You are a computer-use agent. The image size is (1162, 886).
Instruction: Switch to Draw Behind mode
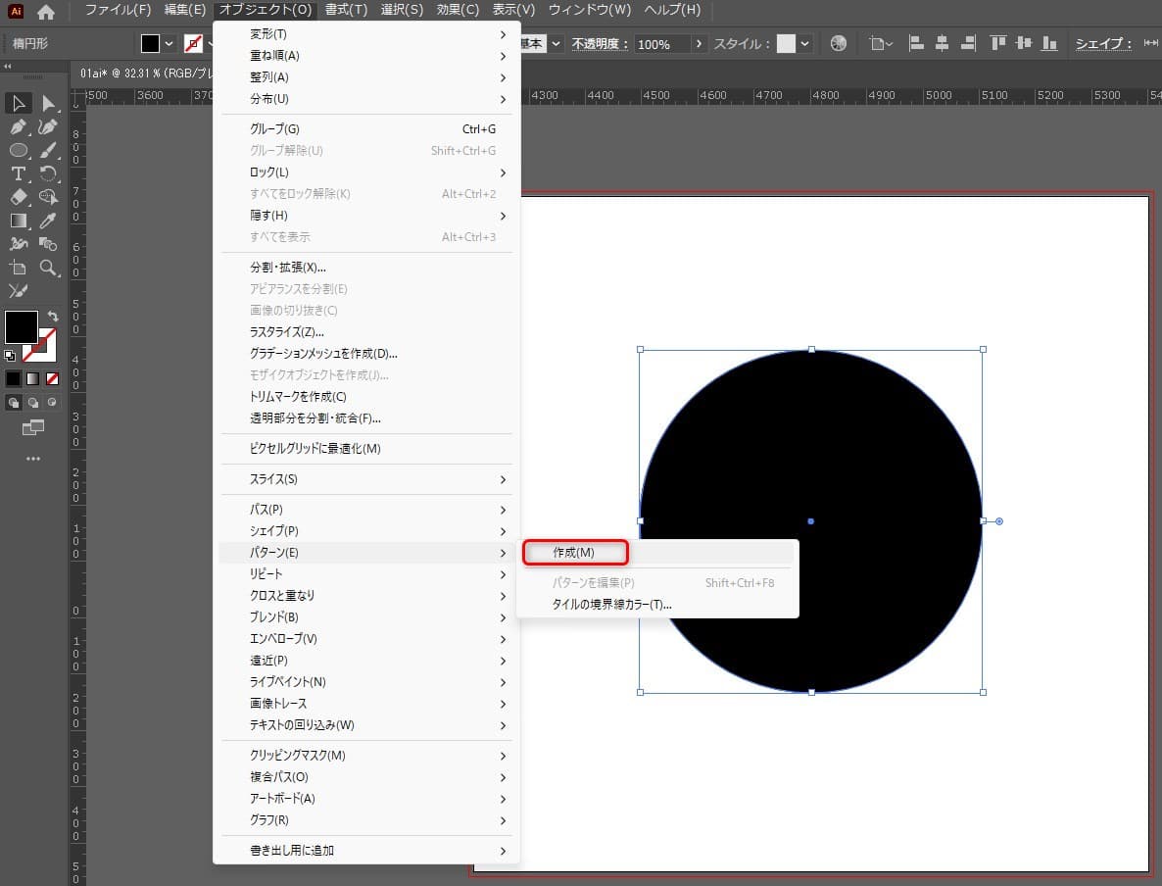[33, 403]
